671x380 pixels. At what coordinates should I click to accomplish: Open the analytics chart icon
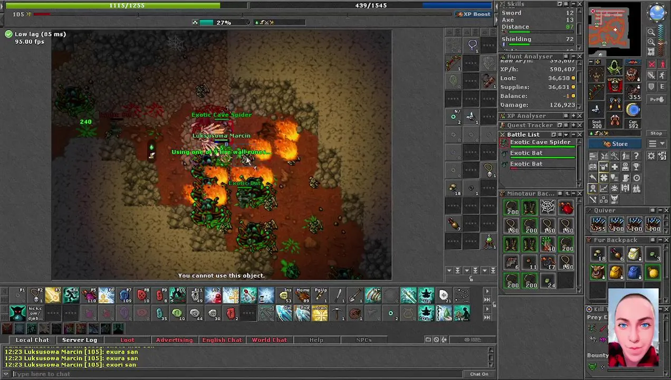click(x=603, y=188)
